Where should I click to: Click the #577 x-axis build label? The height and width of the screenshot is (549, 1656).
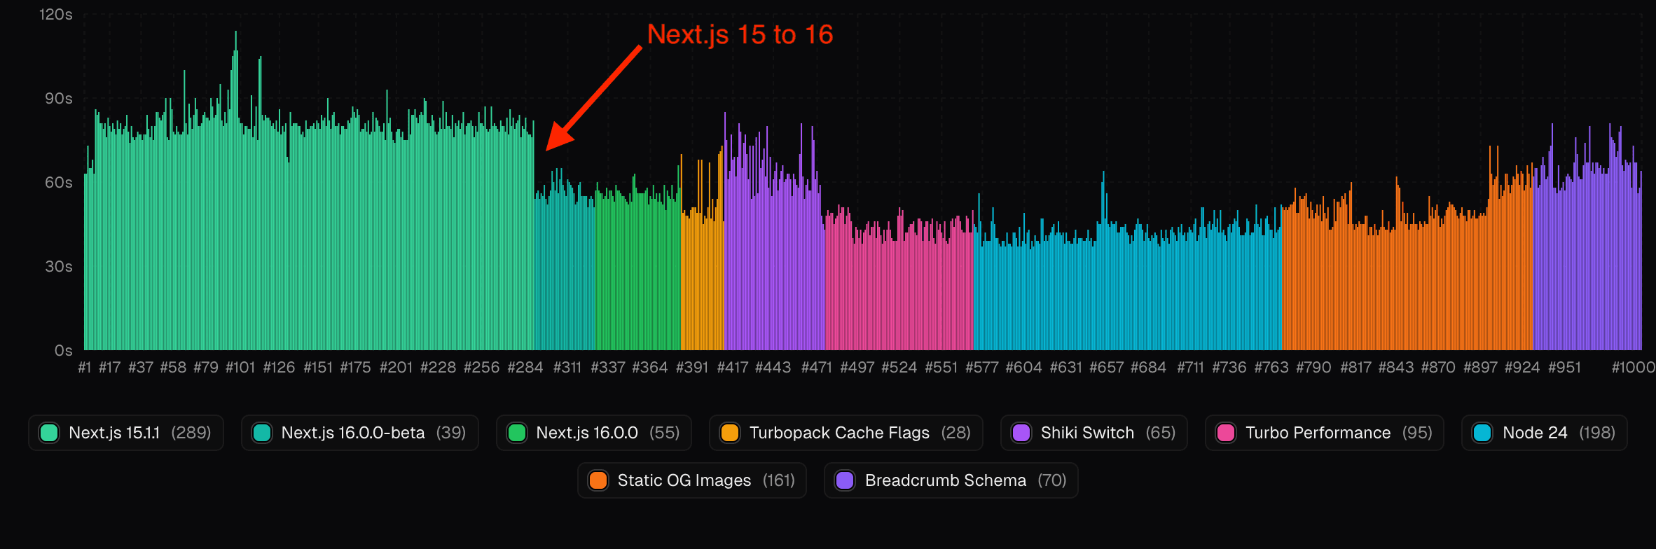[x=982, y=368]
